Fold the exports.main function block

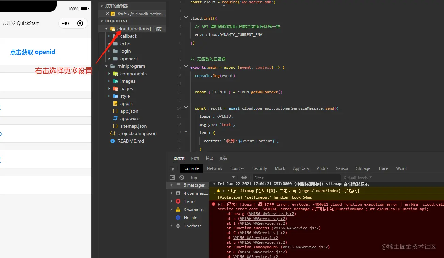[x=186, y=66]
